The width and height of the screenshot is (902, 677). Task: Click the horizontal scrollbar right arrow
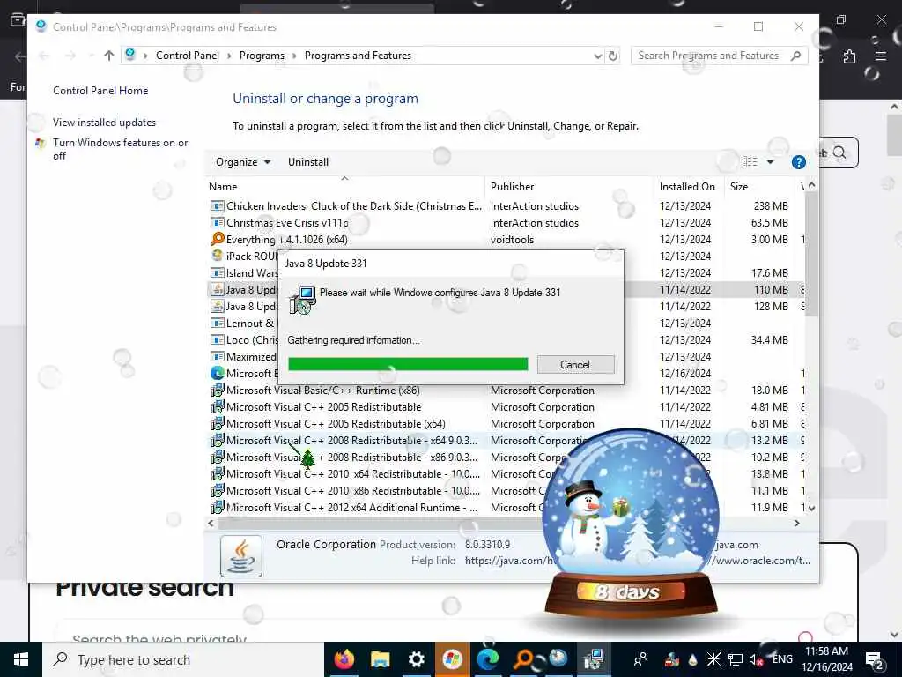796,524
